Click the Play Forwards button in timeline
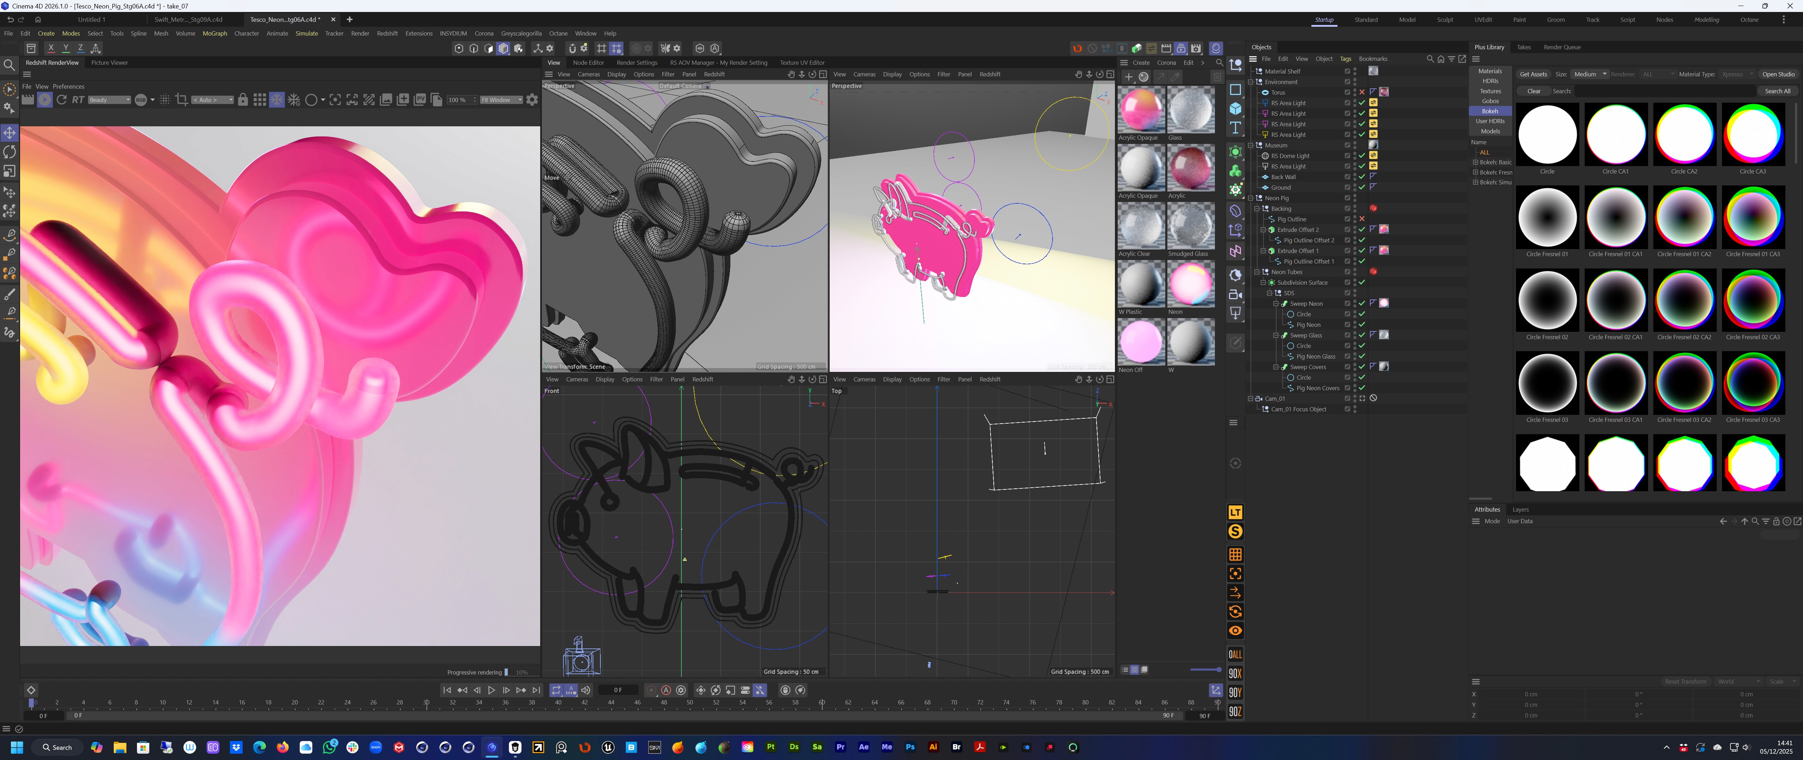 coord(491,690)
